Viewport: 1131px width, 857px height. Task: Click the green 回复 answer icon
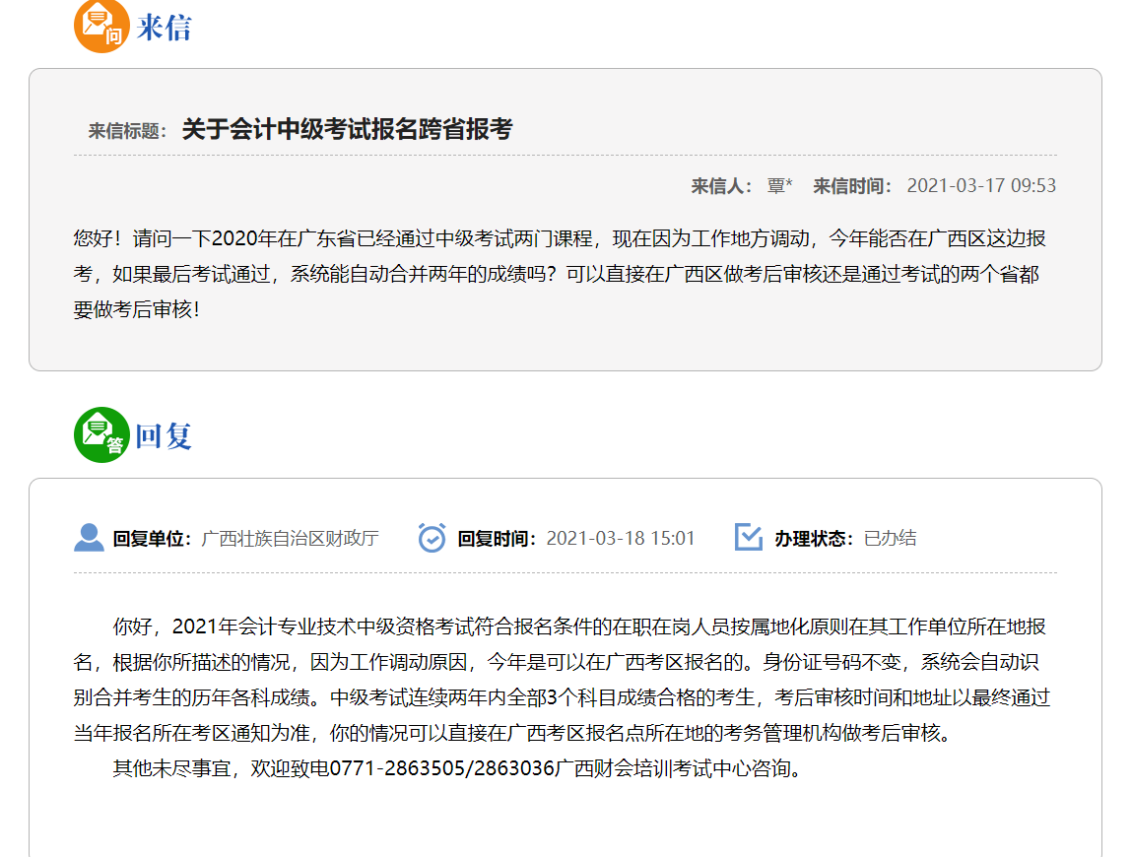(101, 434)
